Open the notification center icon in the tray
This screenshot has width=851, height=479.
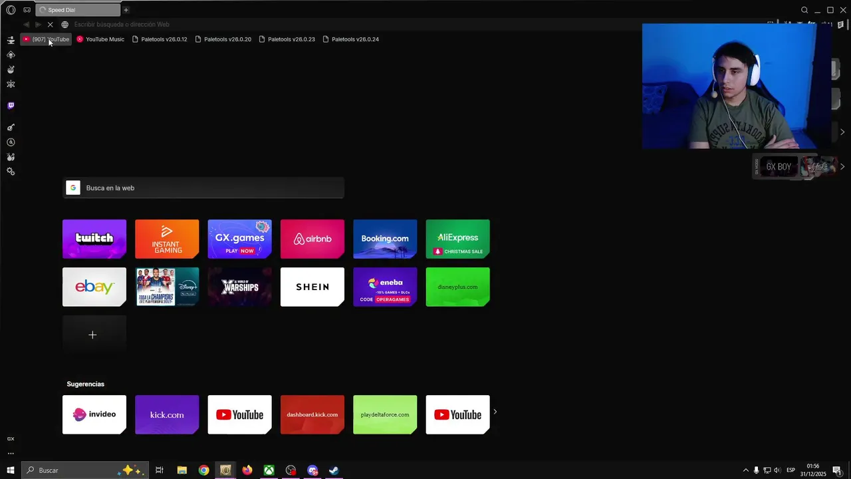[836, 470]
